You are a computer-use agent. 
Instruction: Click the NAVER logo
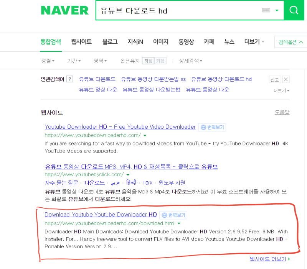pos(65,10)
